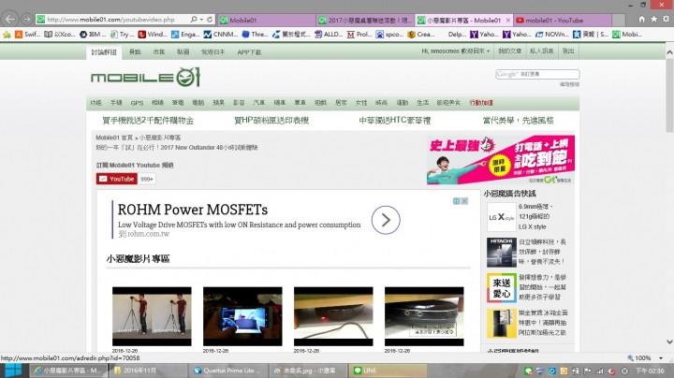The image size is (674, 378).
Task: Open the tripod video thumbnail
Action: (x=152, y=316)
